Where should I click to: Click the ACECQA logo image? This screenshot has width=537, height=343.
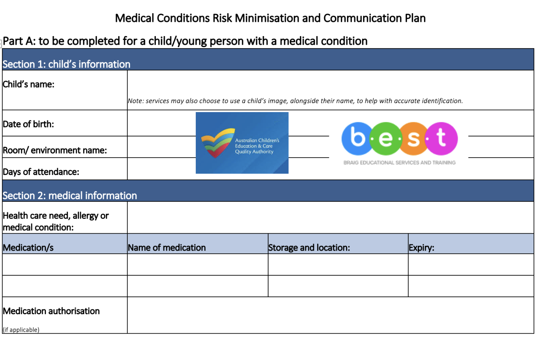point(242,143)
